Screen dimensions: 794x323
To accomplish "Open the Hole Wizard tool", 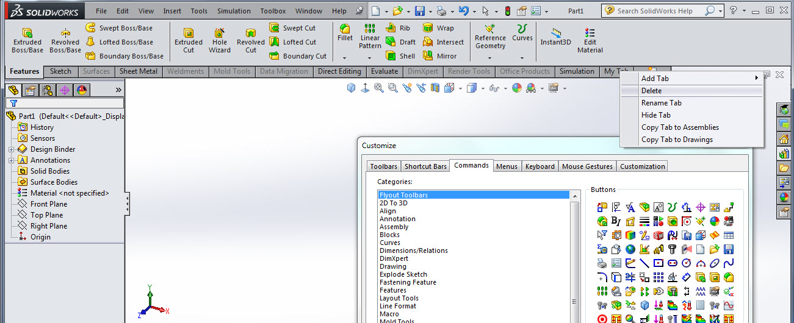I will 220,41.
